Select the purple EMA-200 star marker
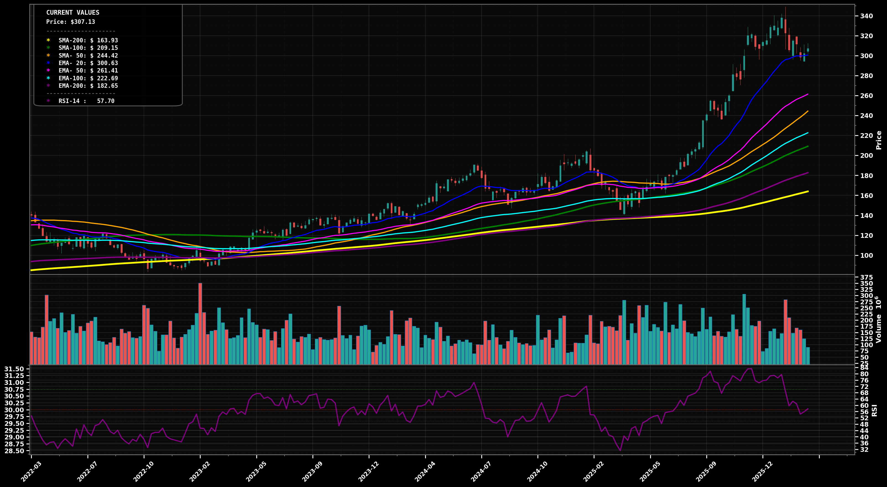 (48, 86)
